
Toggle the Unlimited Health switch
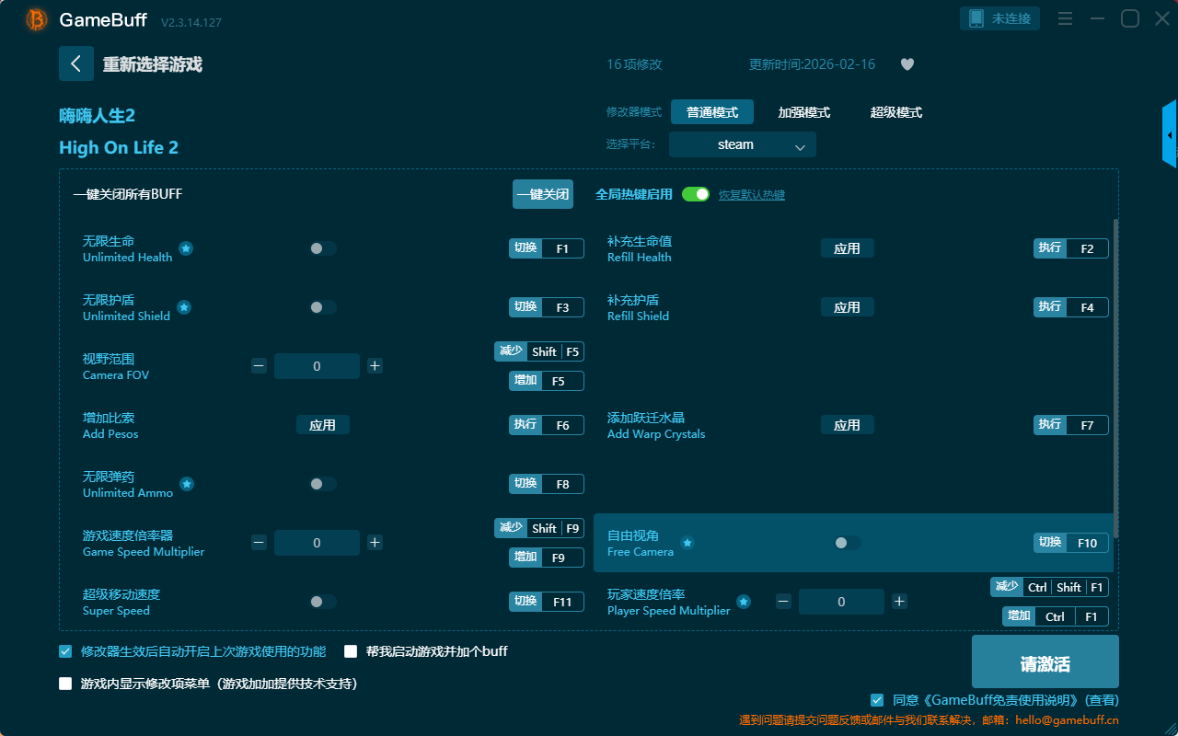pyautogui.click(x=322, y=248)
